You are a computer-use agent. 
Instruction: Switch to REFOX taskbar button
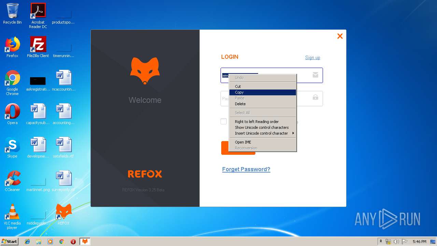point(85,242)
